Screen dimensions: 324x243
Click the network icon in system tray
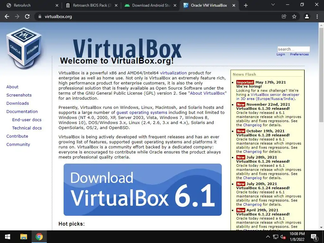coord(276,237)
